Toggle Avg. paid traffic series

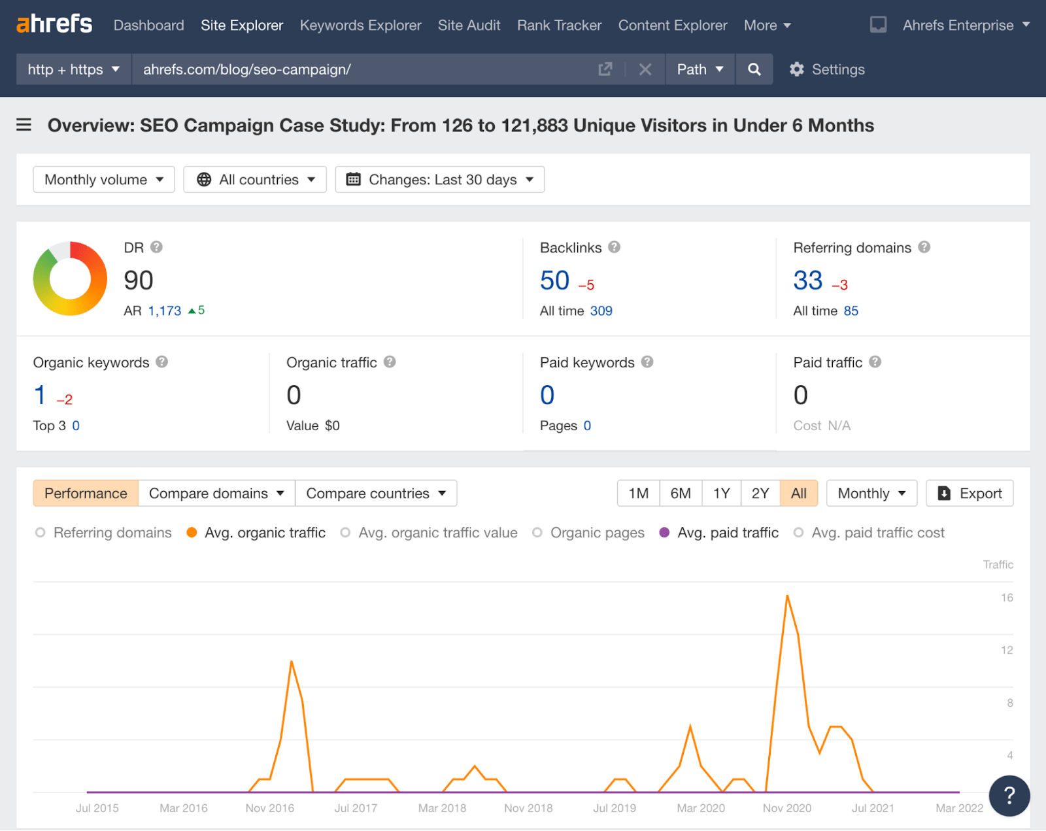(x=665, y=533)
